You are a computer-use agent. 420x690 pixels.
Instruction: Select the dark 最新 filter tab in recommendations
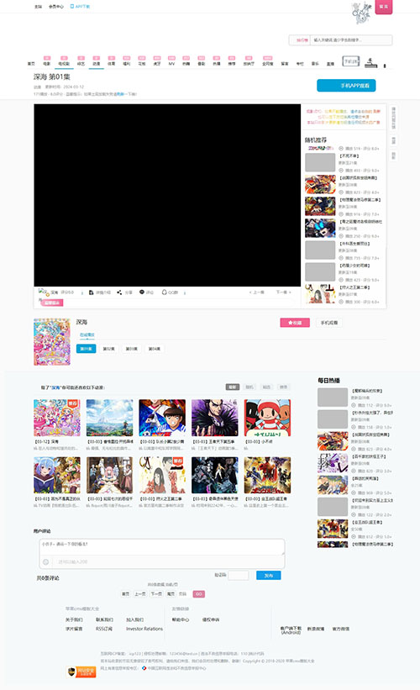[x=233, y=387]
